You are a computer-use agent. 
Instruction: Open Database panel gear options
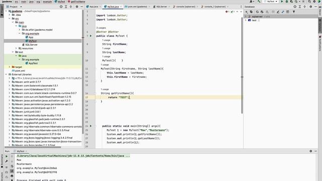coord(311,7)
